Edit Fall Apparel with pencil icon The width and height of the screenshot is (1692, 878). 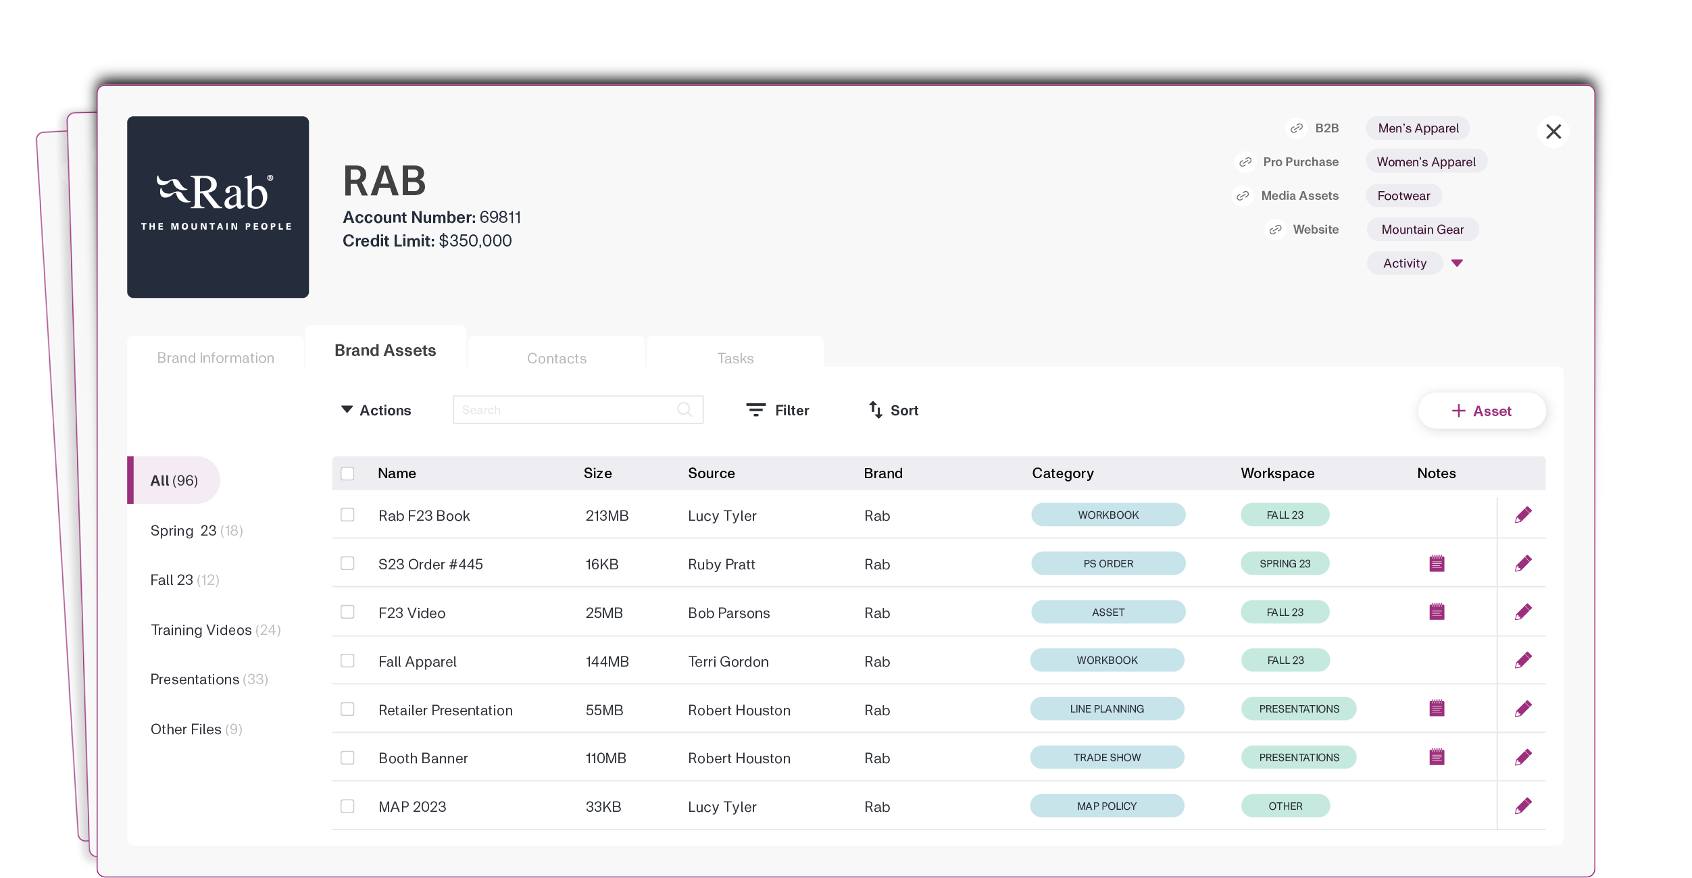(1522, 661)
